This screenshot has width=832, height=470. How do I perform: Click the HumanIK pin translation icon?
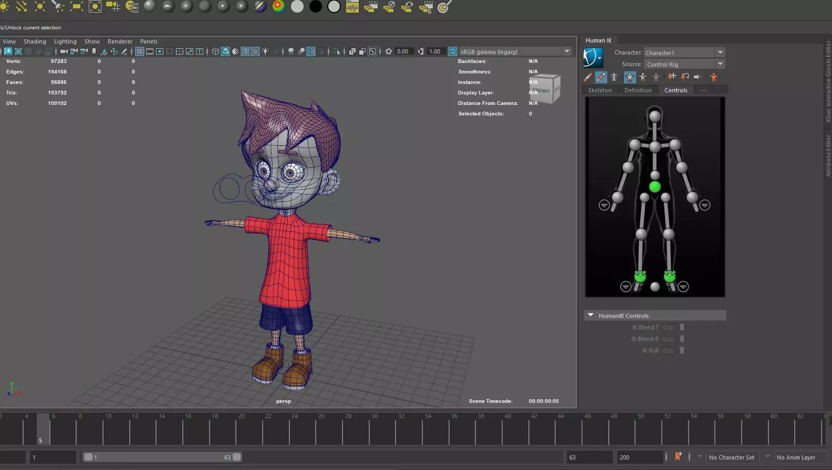(x=672, y=77)
